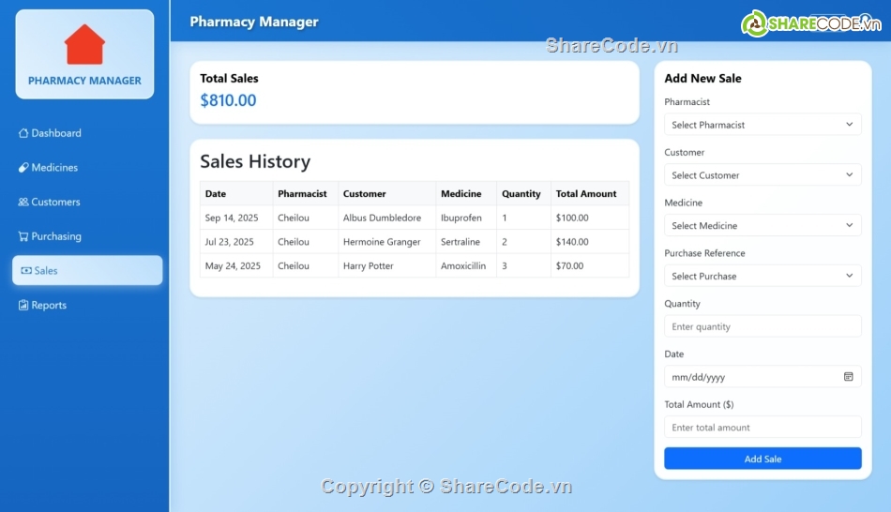
Task: Click the red house logo icon
Action: click(x=84, y=45)
